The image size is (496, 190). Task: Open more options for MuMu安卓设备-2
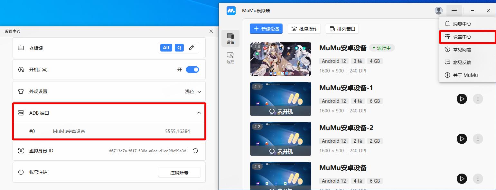pyautogui.click(x=478, y=139)
